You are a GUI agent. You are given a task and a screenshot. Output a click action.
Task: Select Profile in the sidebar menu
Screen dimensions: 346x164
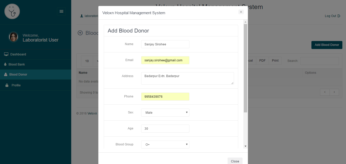[16, 85]
